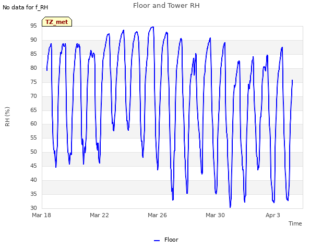
Task: Click the 'No data for f_RH' message
Action: click(x=26, y=7)
